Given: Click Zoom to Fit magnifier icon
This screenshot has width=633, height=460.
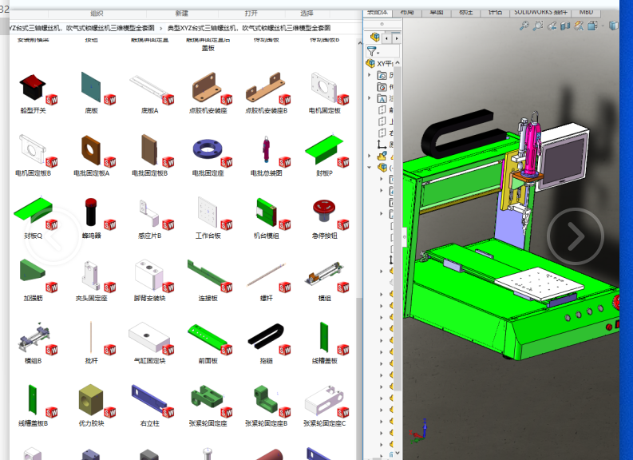Looking at the screenshot, I should (524, 26).
